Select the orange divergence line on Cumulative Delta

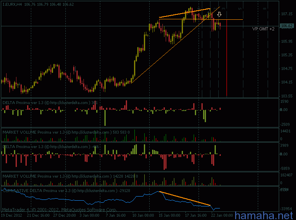[185, 198]
